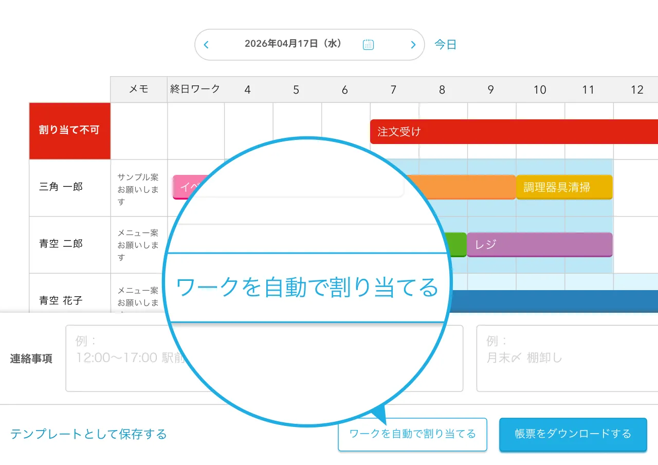Select the 注文受け red work bar
This screenshot has height=465, width=658.
(514, 132)
